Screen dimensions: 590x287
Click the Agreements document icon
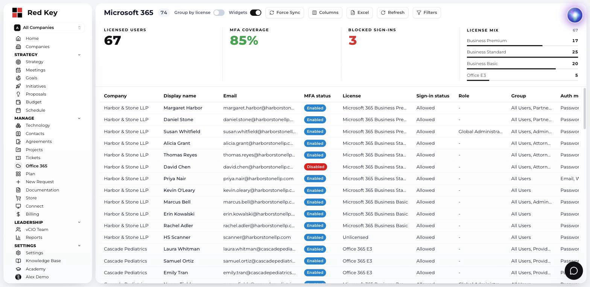pos(18,141)
